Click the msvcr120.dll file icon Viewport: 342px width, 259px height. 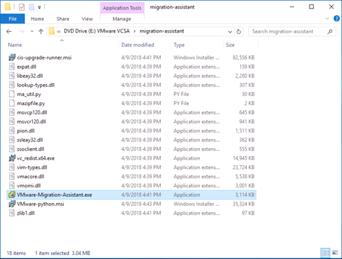[12, 121]
